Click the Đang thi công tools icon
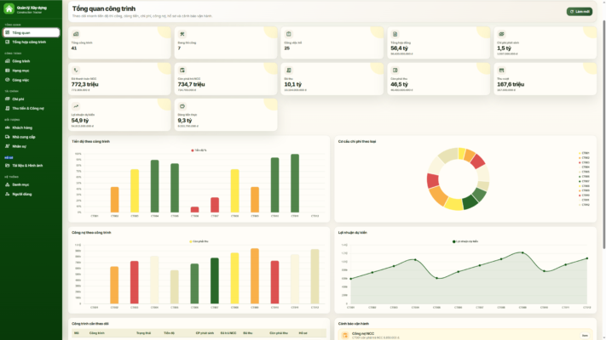Screen dimensions: 606x340 point(182,34)
